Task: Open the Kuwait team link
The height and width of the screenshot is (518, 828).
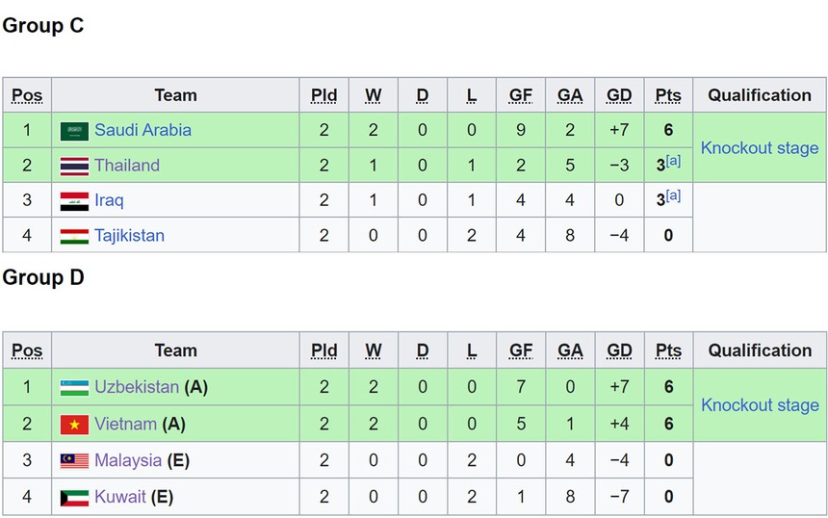Action: pos(119,497)
